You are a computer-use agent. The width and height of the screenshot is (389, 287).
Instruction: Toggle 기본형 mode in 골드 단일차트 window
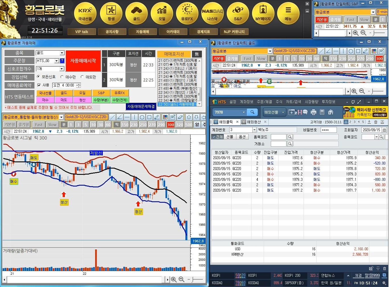click(219, 59)
